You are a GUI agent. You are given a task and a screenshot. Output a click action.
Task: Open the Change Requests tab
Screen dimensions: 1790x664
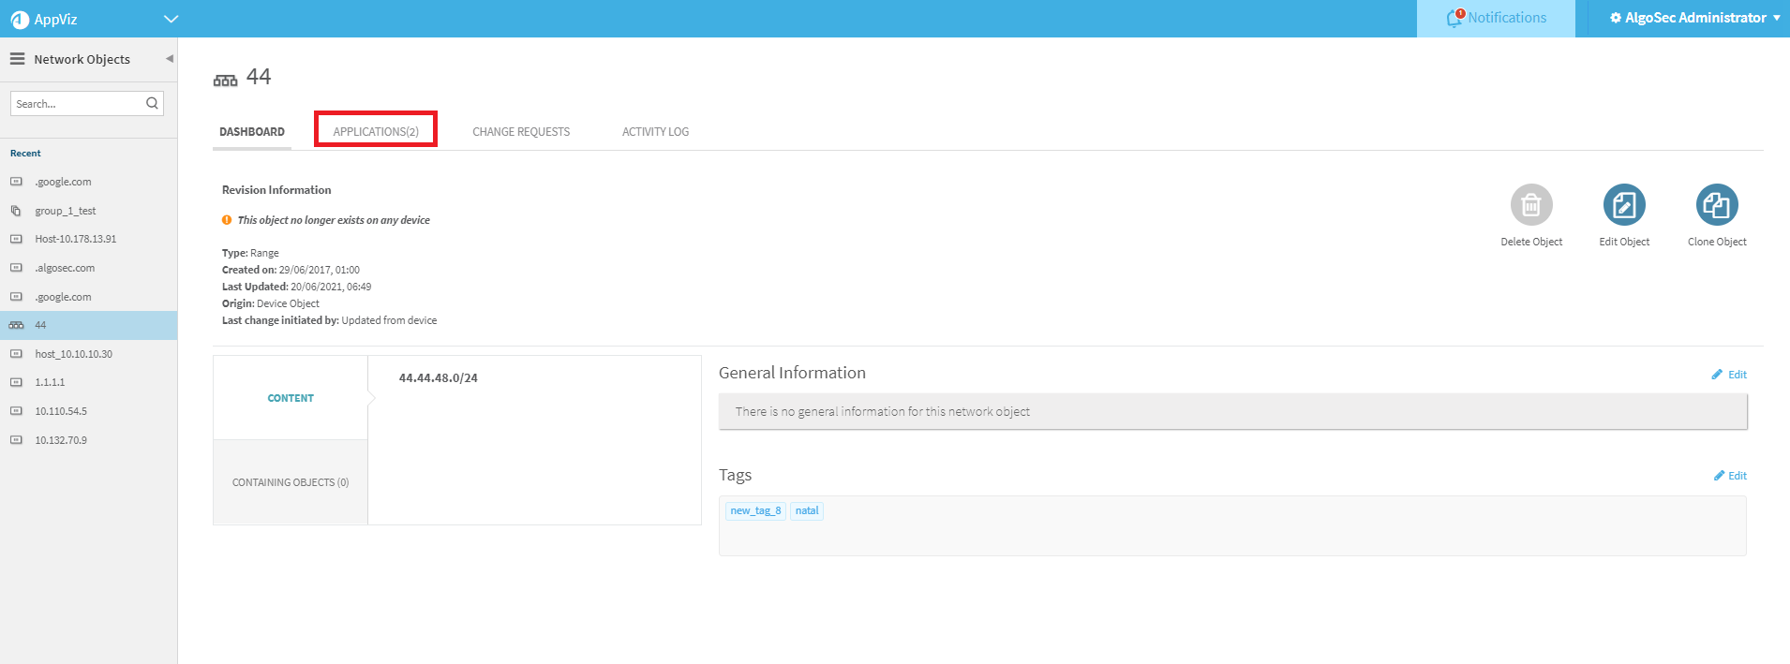(x=520, y=131)
